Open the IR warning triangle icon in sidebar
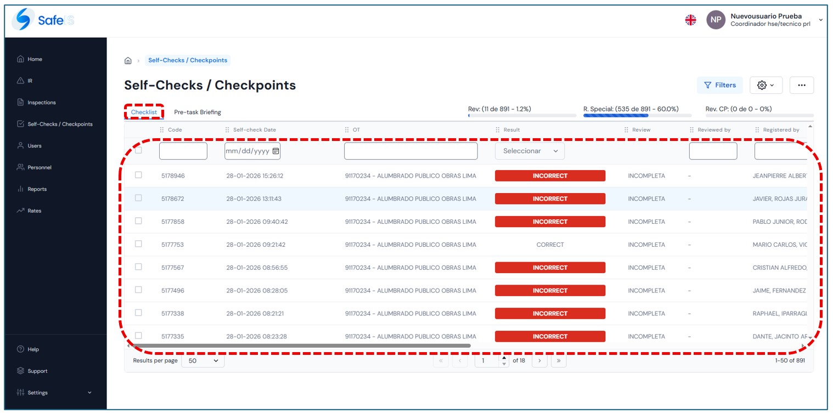Viewport: 833px width, 413px height. point(21,81)
